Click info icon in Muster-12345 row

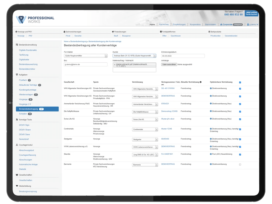(x=211, y=129)
